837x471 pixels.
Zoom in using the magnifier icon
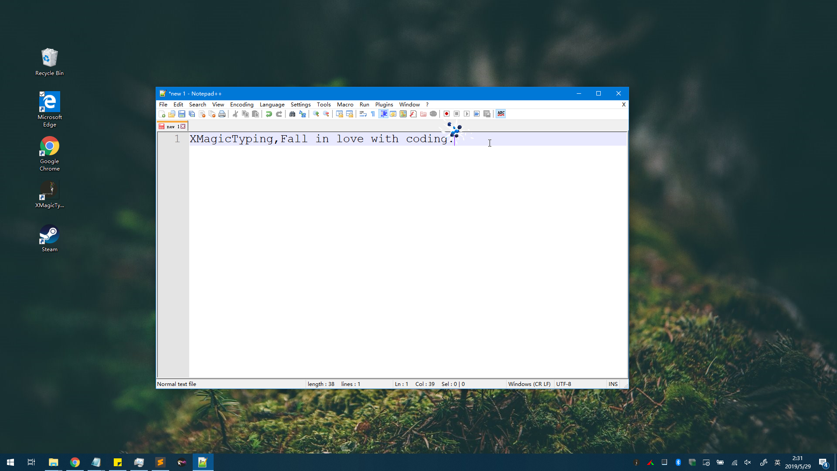point(316,114)
